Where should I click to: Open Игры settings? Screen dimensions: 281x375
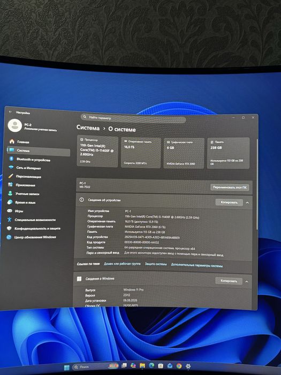click(16, 211)
